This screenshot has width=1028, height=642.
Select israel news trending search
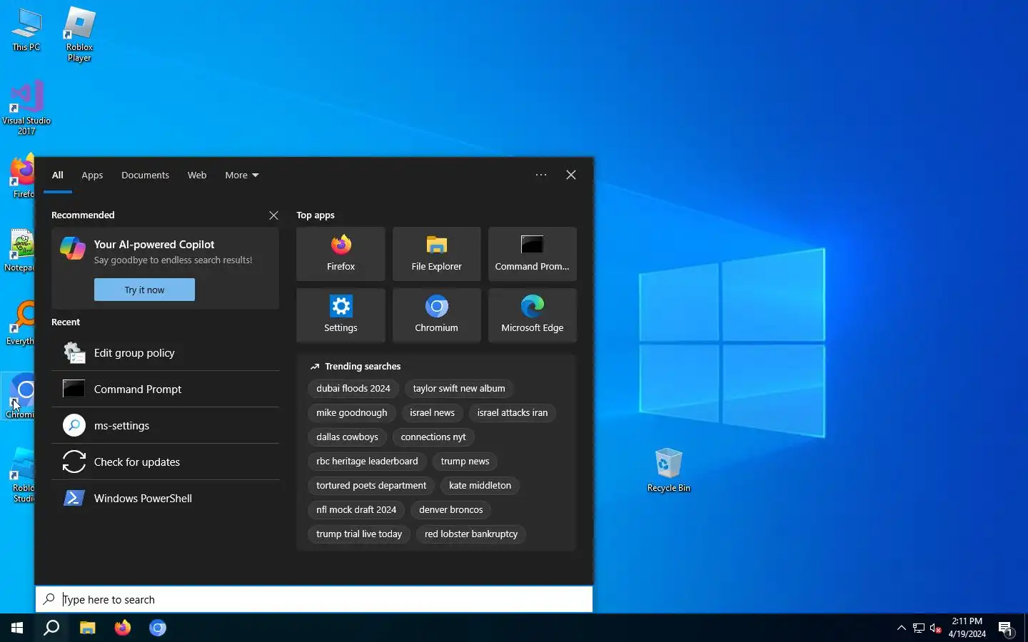click(x=432, y=413)
